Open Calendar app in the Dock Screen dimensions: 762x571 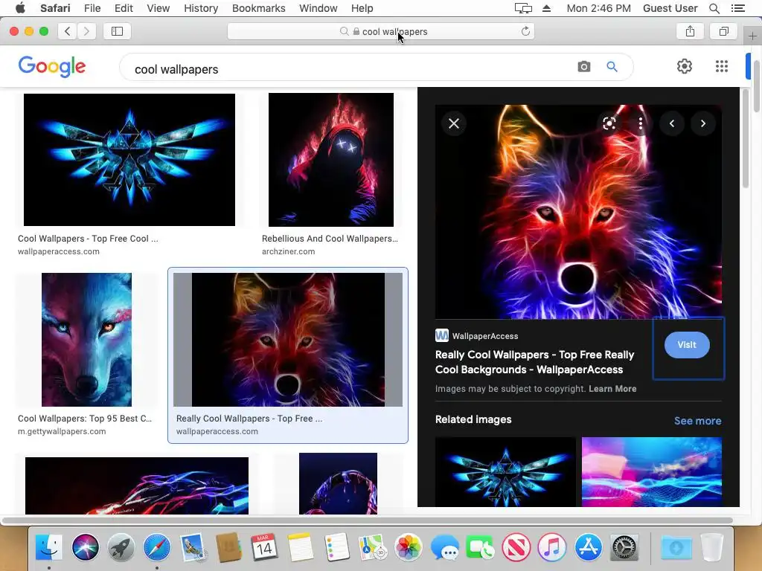point(264,547)
